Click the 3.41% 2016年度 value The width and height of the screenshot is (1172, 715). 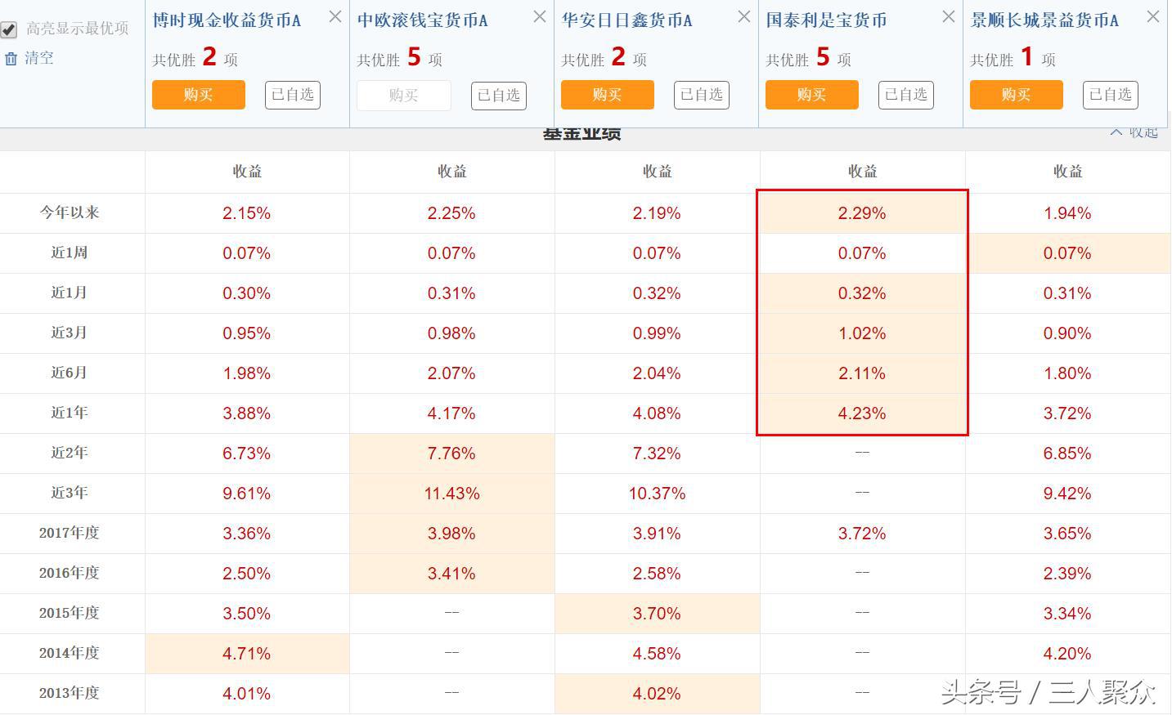[x=451, y=574]
